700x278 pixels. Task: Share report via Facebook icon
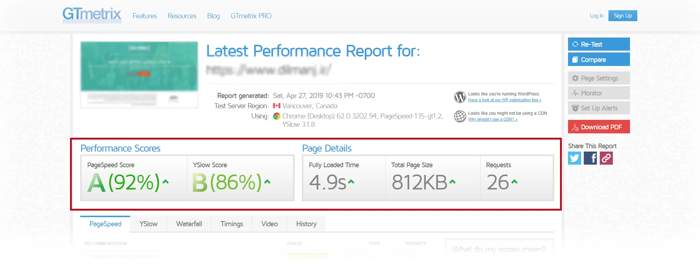pos(590,158)
